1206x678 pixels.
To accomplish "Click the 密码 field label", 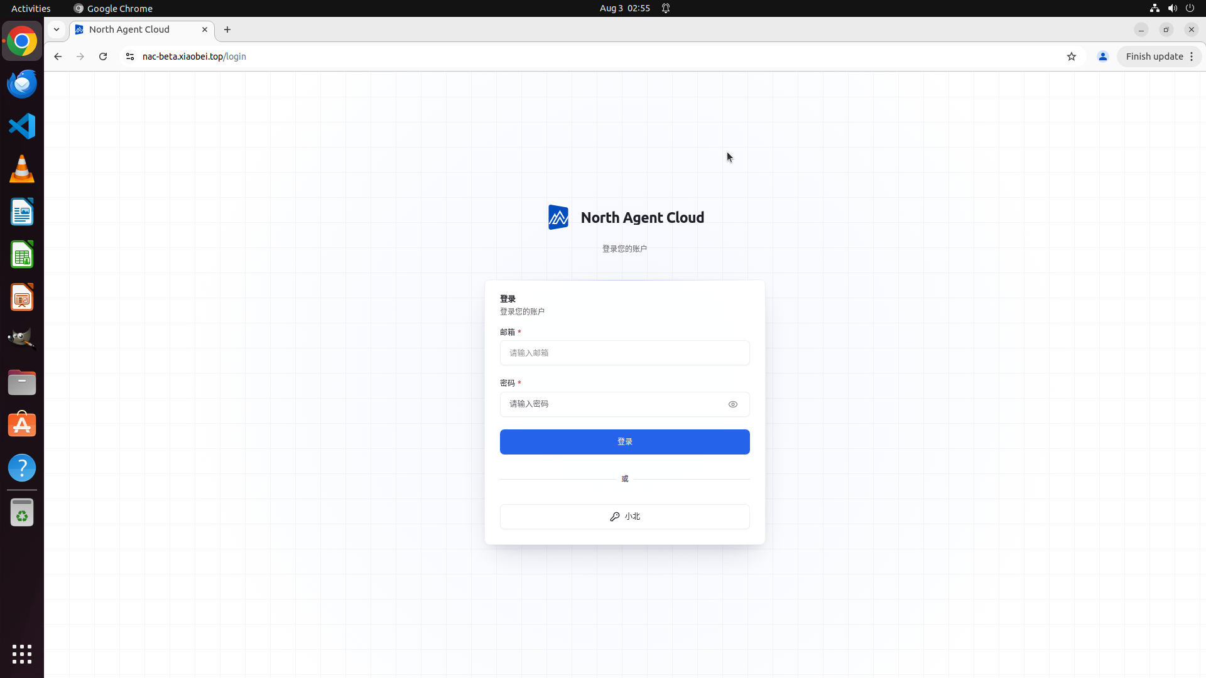I will 508,383.
